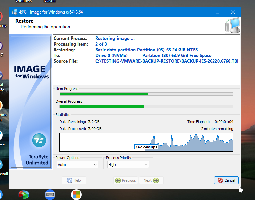
Task: Click the Data Processed 7.09 GiB value
Action: [x=95, y=129]
